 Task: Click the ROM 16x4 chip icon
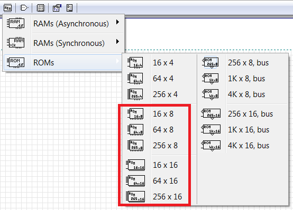pos(135,63)
